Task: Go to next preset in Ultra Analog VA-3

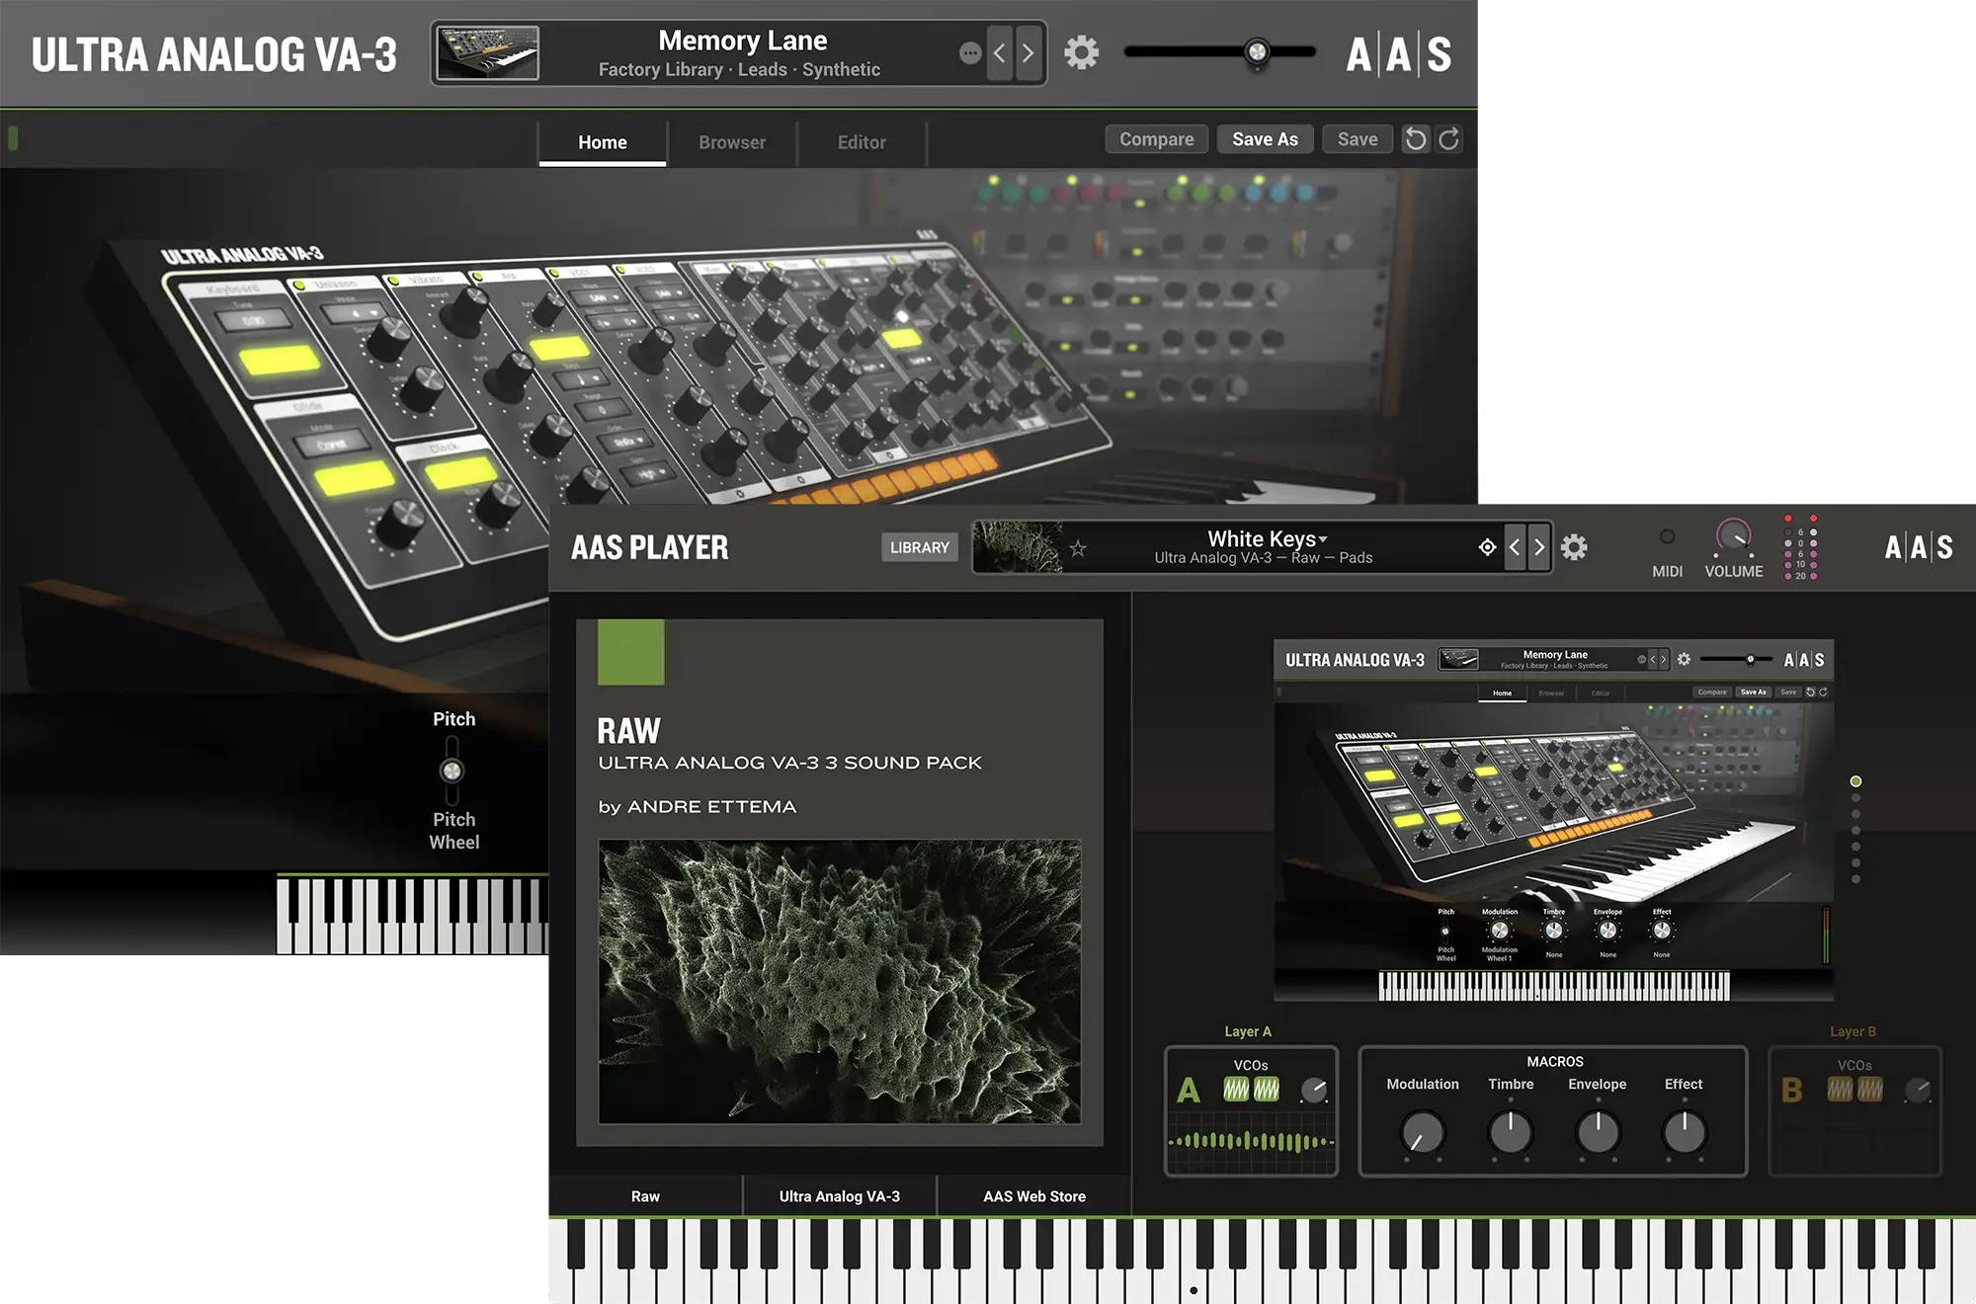Action: tap(1029, 52)
